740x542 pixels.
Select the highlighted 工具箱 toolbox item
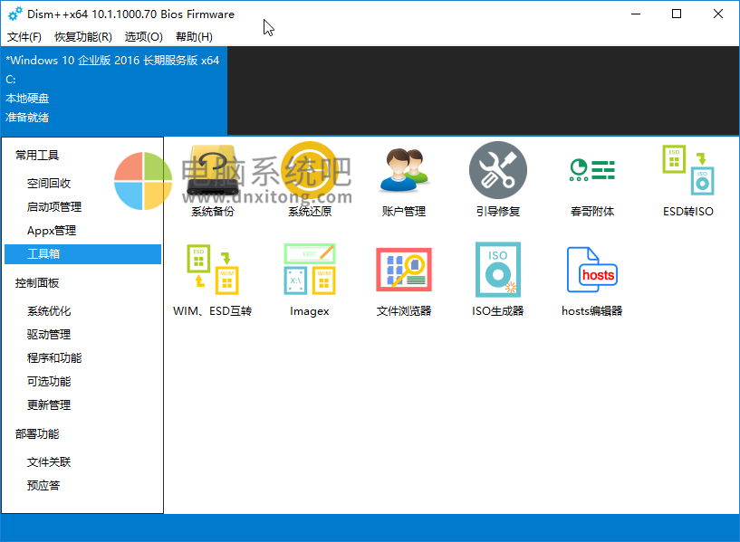82,254
